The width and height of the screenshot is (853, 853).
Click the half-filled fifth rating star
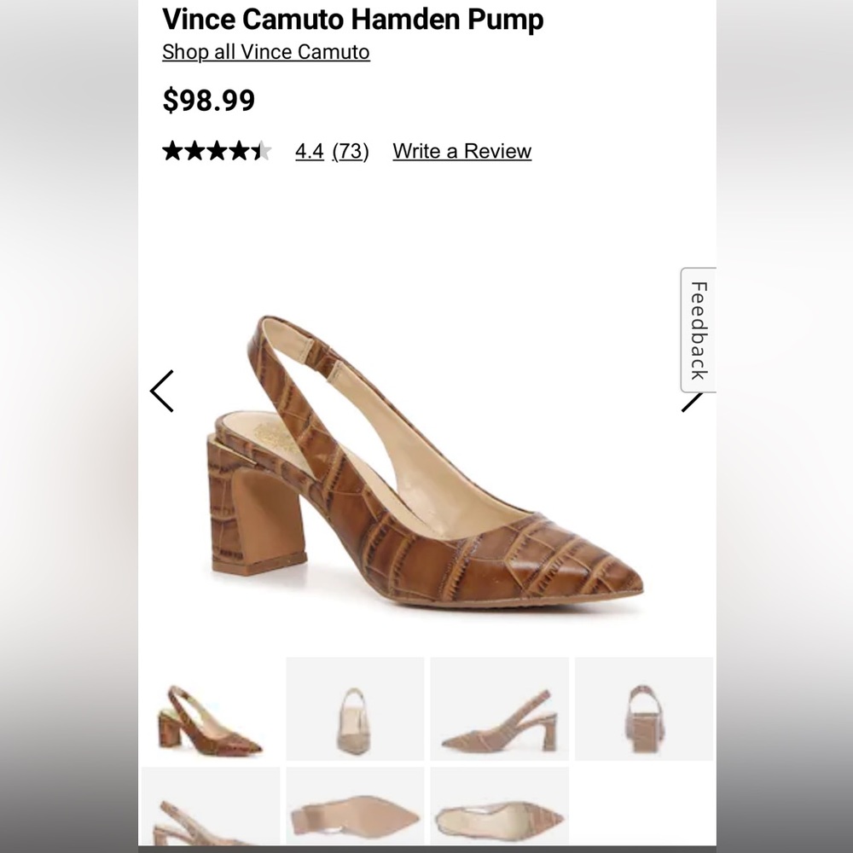[x=258, y=150]
